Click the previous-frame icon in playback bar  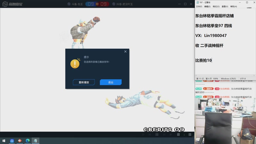tap(150, 134)
